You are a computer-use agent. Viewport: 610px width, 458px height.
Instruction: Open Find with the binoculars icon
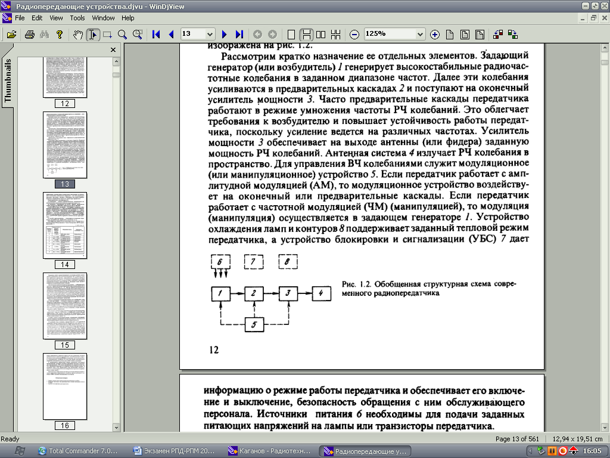point(44,35)
